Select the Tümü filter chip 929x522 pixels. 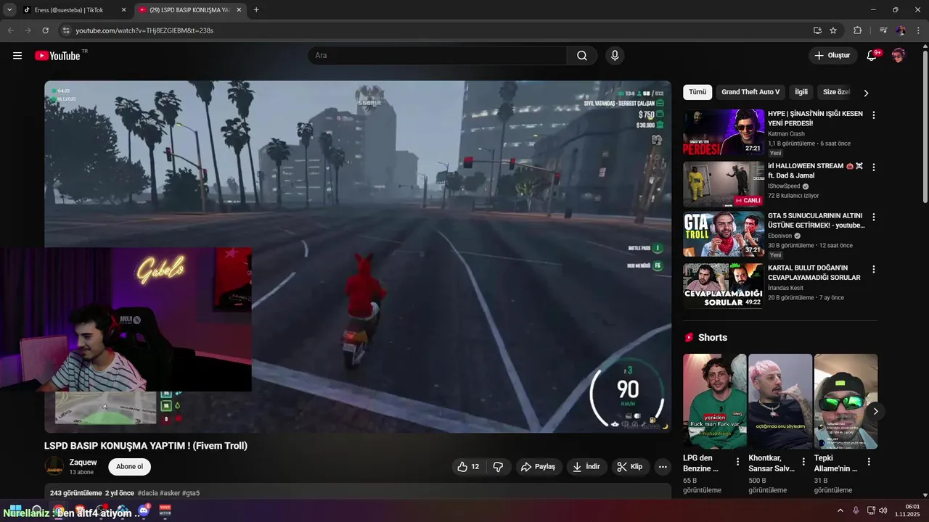(697, 92)
